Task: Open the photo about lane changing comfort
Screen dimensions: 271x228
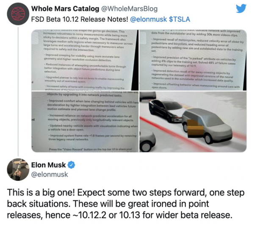Action: point(85,122)
